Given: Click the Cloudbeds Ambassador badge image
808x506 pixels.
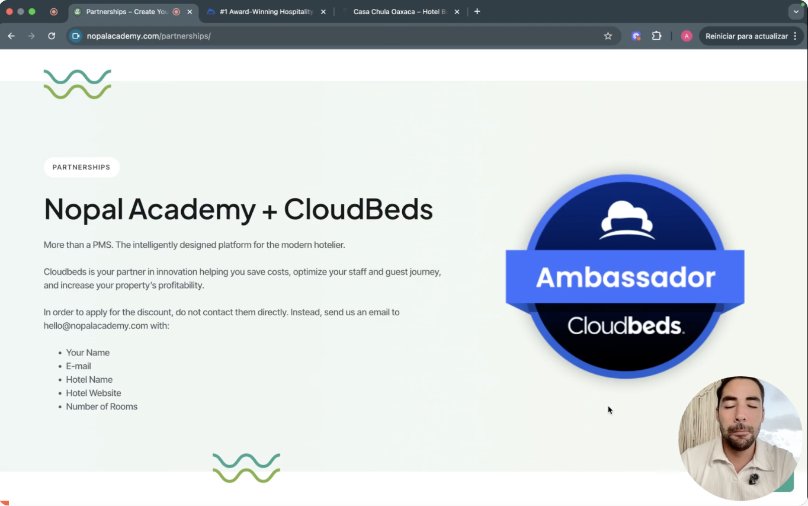Looking at the screenshot, I should pyautogui.click(x=625, y=277).
